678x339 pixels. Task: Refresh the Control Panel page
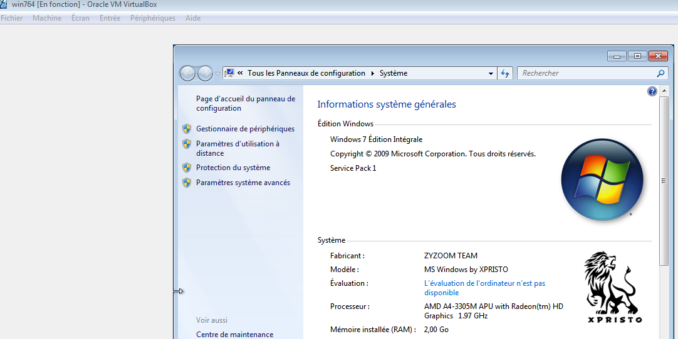tap(505, 73)
